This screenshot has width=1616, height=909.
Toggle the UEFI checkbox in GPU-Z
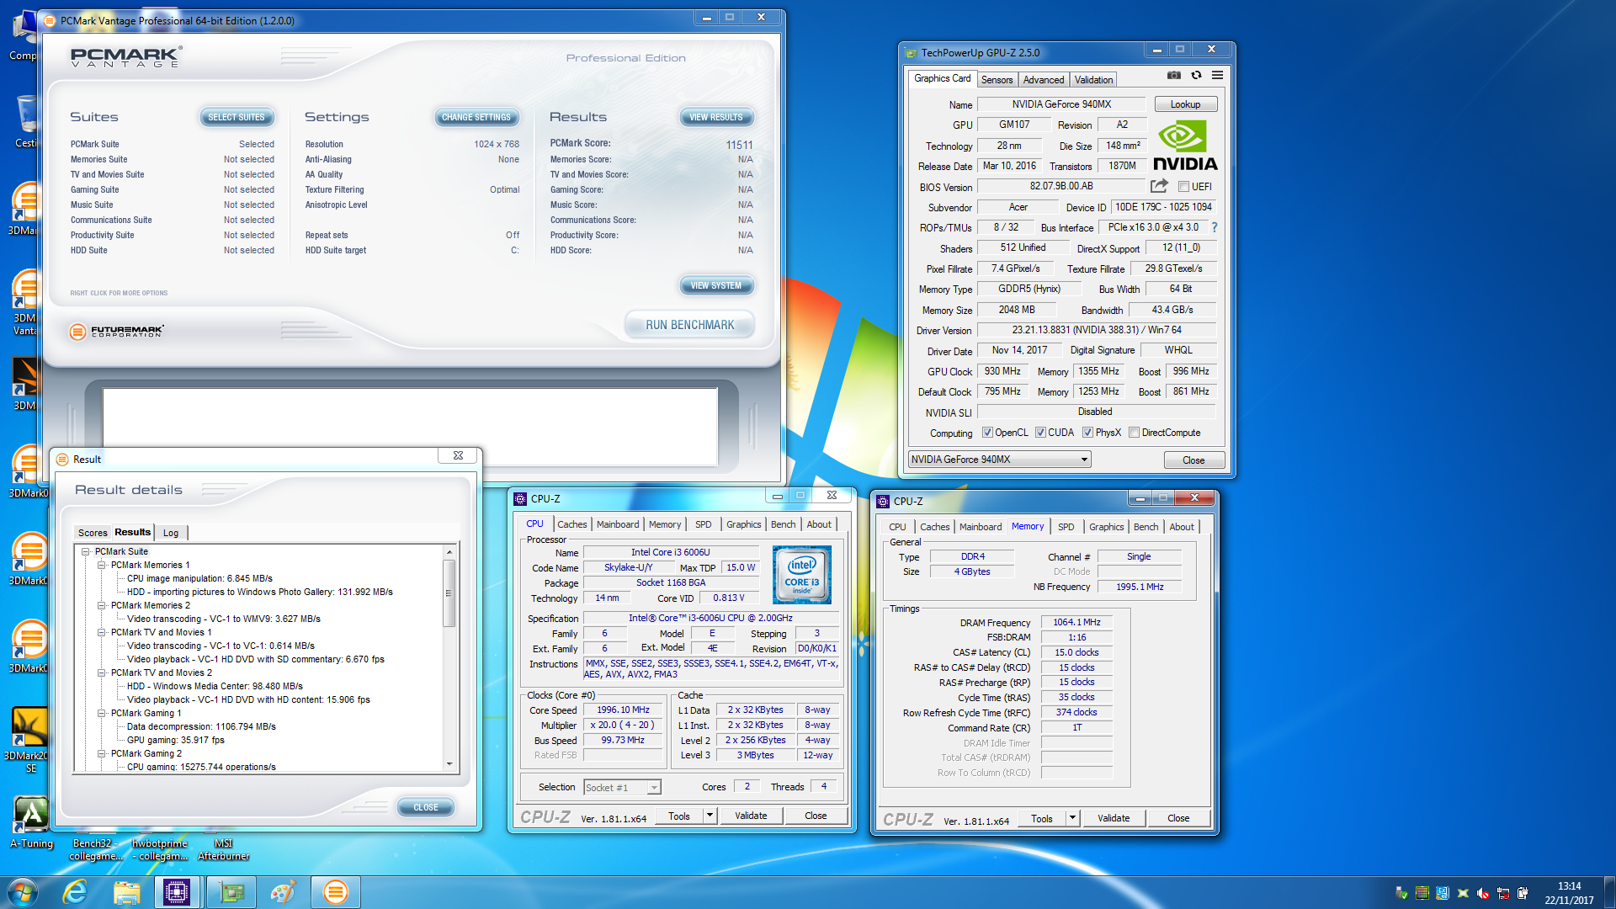pos(1183,187)
